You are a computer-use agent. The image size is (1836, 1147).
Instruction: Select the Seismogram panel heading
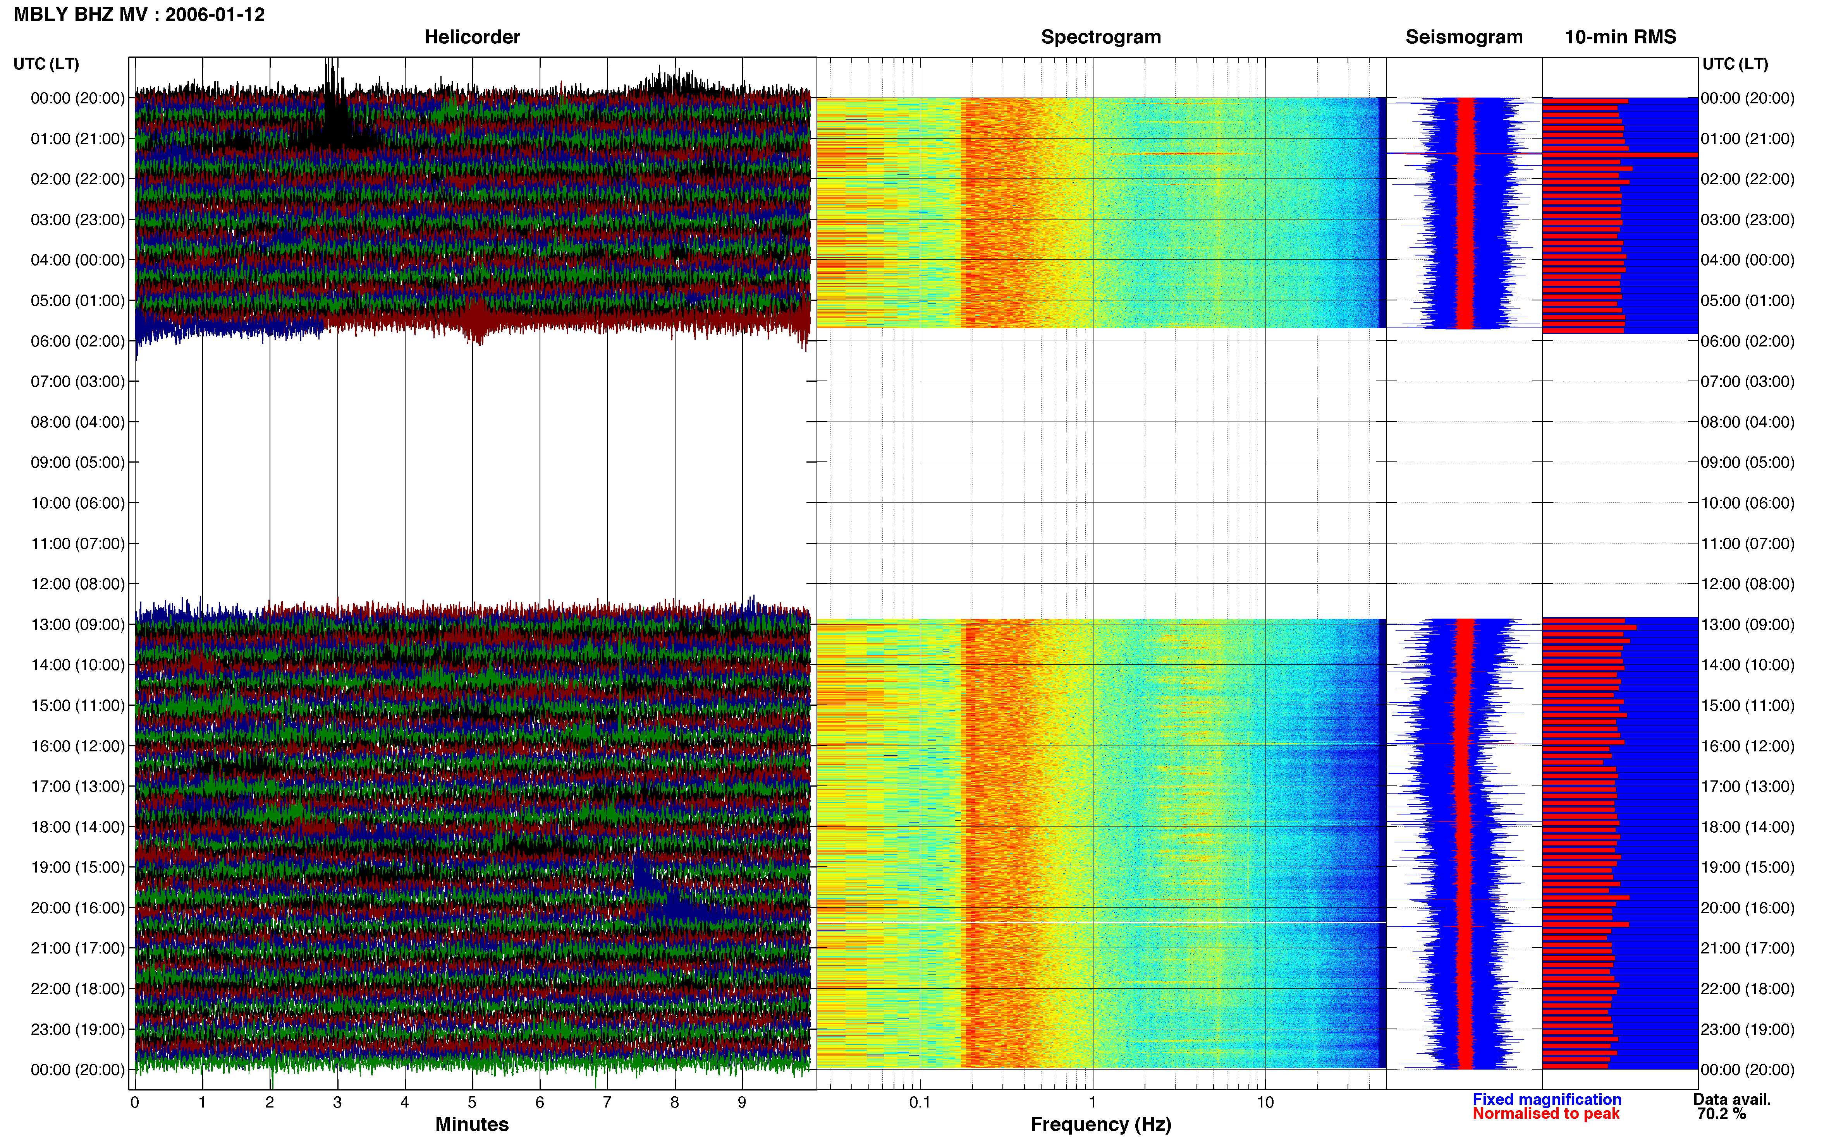[x=1464, y=36]
